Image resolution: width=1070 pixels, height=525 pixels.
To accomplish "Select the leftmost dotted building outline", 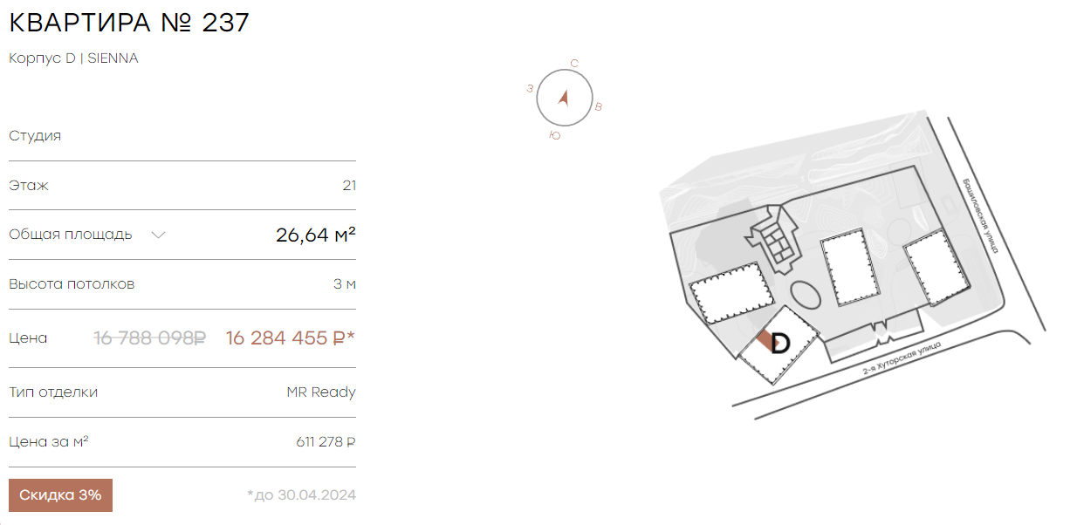I will tap(731, 293).
